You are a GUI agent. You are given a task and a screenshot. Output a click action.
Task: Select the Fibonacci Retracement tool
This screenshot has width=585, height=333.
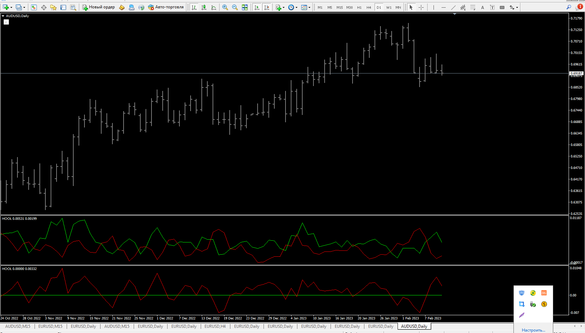pos(473,7)
